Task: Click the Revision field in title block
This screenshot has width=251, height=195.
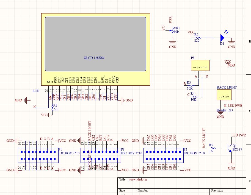Action: [x=217, y=190]
